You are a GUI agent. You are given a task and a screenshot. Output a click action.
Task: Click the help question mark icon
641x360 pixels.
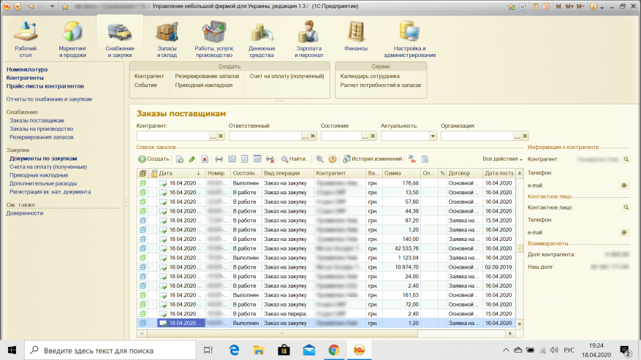coord(332,158)
